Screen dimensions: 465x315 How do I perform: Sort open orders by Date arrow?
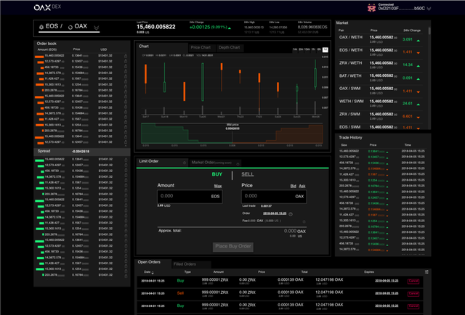pyautogui.click(x=153, y=273)
